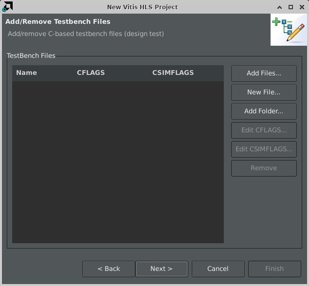Click the AMD Vitis logo icon in title bar
Viewport: 309px width, 286px height.
(x=7, y=7)
